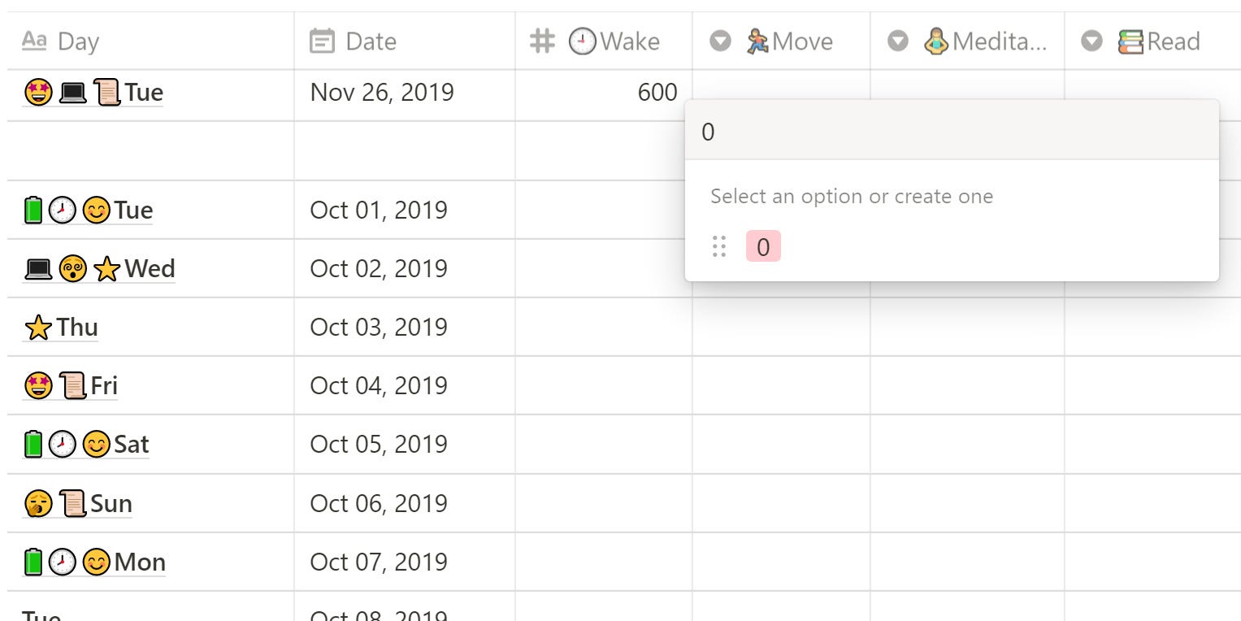The image size is (1241, 621).
Task: Click the Wake cell showing 600
Action: (604, 93)
